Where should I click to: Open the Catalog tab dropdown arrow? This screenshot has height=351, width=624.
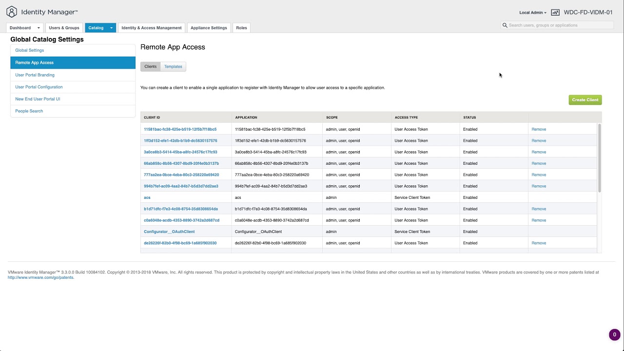point(111,28)
